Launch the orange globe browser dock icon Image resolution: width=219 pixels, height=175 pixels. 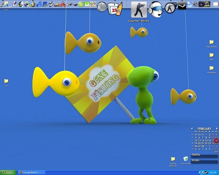(33, 4)
